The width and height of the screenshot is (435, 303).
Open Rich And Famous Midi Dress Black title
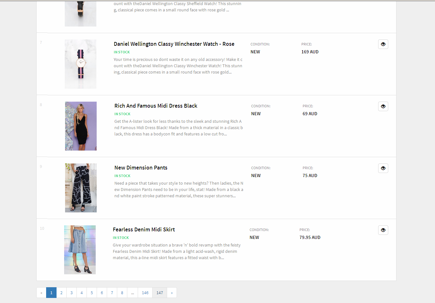tap(156, 106)
